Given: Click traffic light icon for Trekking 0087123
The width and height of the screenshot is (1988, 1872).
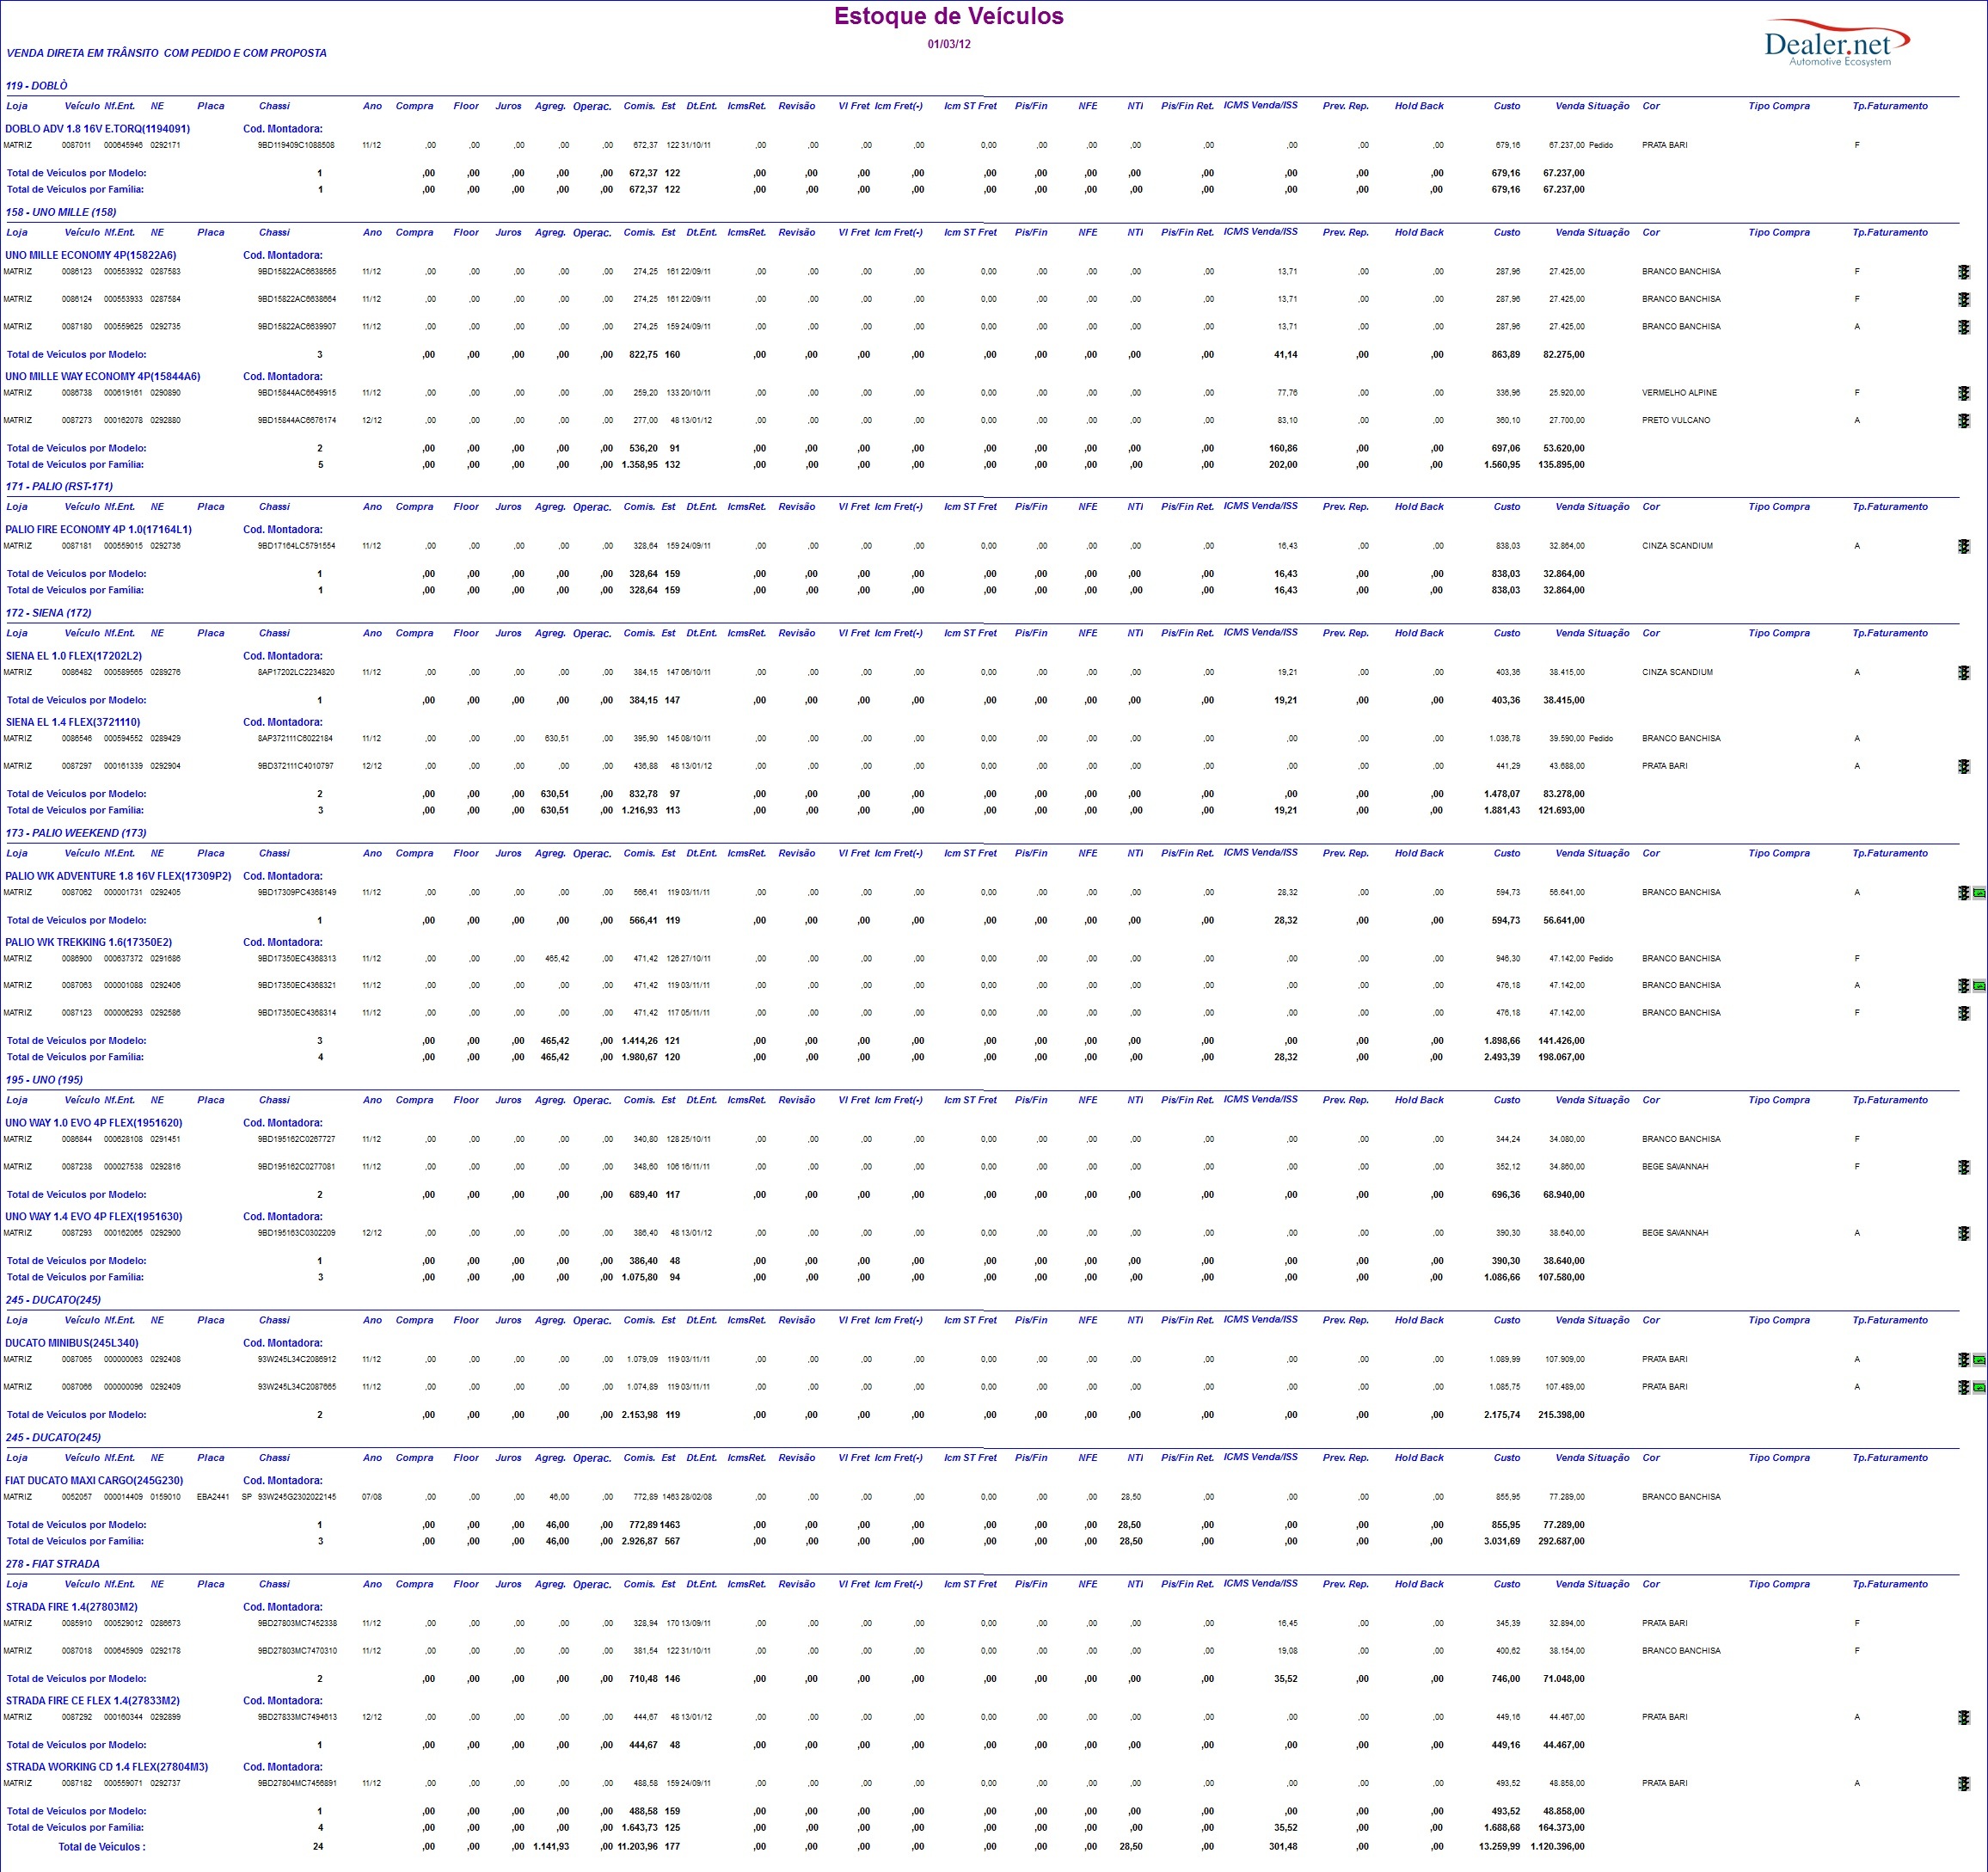Looking at the screenshot, I should point(1964,1013).
